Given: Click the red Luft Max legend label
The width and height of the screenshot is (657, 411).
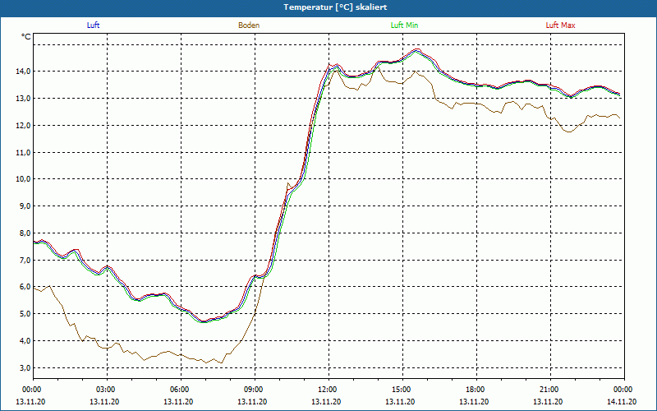Looking at the screenshot, I should 560,25.
